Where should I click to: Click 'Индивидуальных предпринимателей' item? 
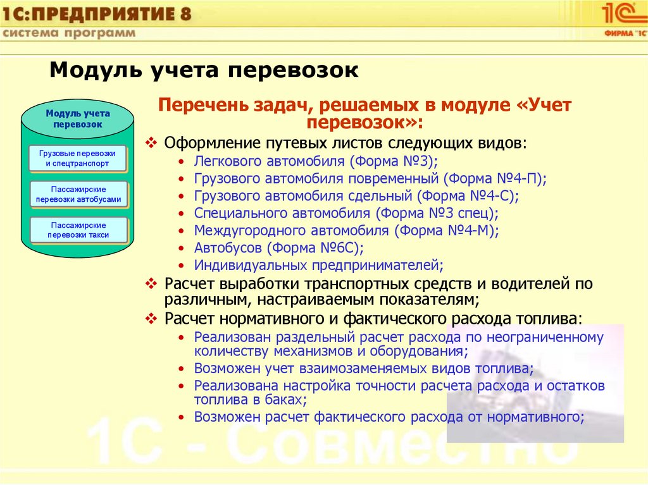coord(319,265)
